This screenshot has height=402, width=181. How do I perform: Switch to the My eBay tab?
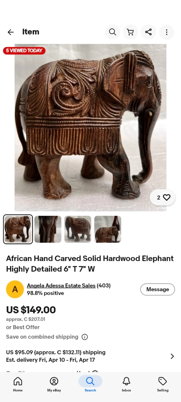54,384
